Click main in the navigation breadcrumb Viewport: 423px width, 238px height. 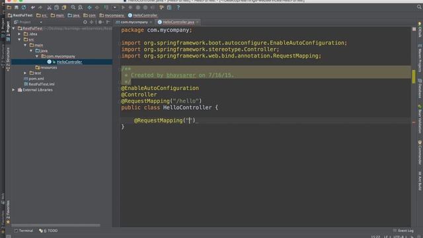point(58,15)
